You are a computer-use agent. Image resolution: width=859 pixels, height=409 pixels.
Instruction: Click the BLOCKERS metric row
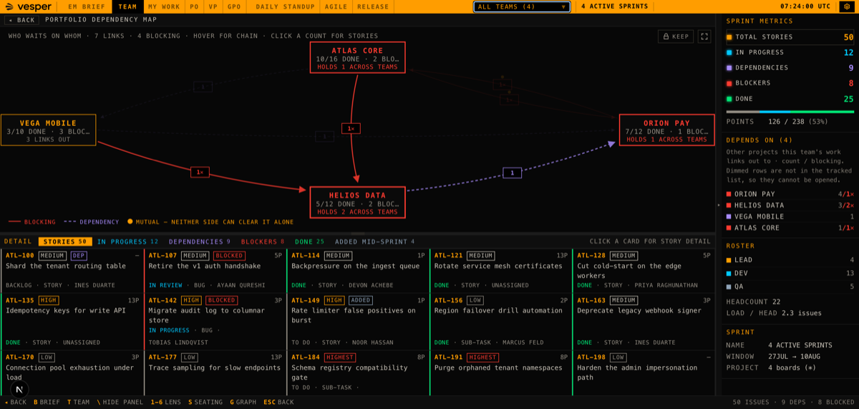[790, 83]
